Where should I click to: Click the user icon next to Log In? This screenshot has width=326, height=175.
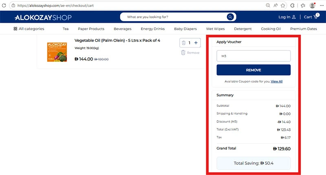(294, 17)
